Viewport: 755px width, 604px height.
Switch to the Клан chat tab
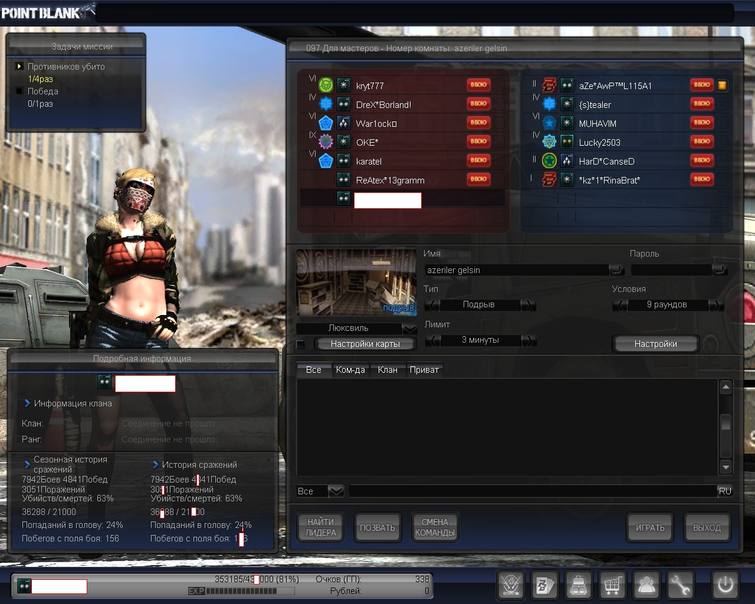click(x=387, y=370)
